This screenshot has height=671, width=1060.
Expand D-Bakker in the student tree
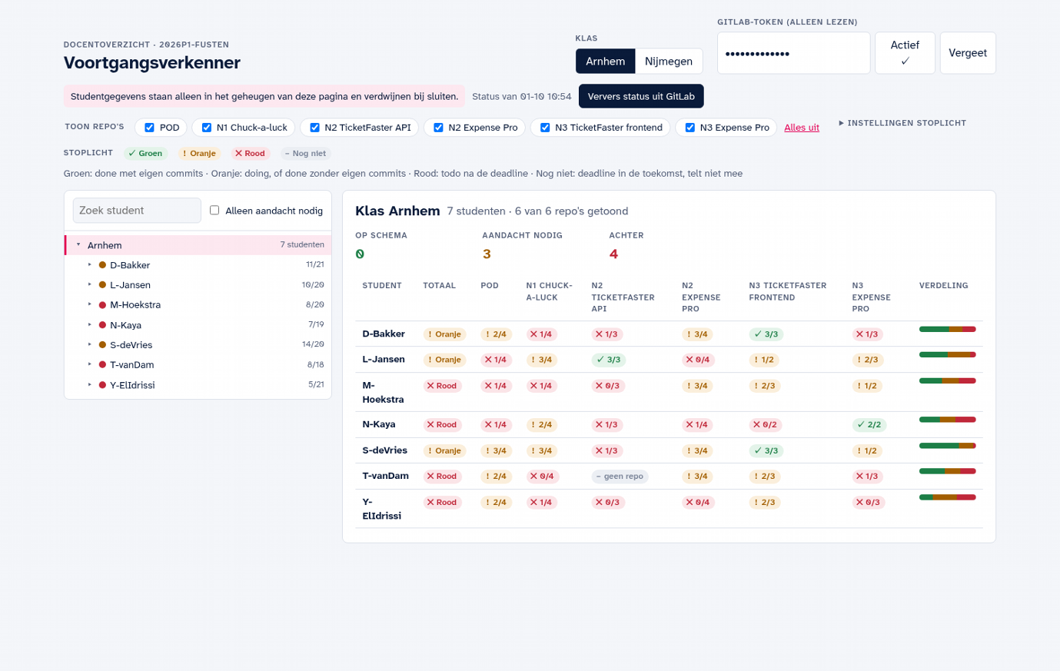(x=90, y=265)
